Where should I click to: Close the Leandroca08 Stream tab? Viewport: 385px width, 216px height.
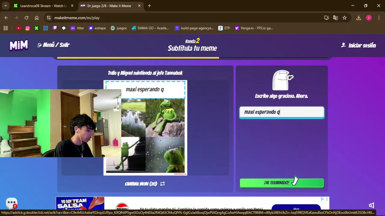tap(72, 6)
